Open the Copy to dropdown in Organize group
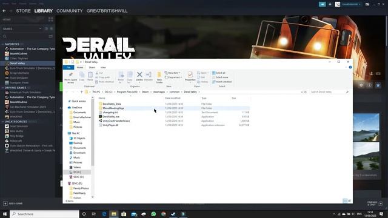Viewport: 388px width, 218px height. tap(129, 78)
